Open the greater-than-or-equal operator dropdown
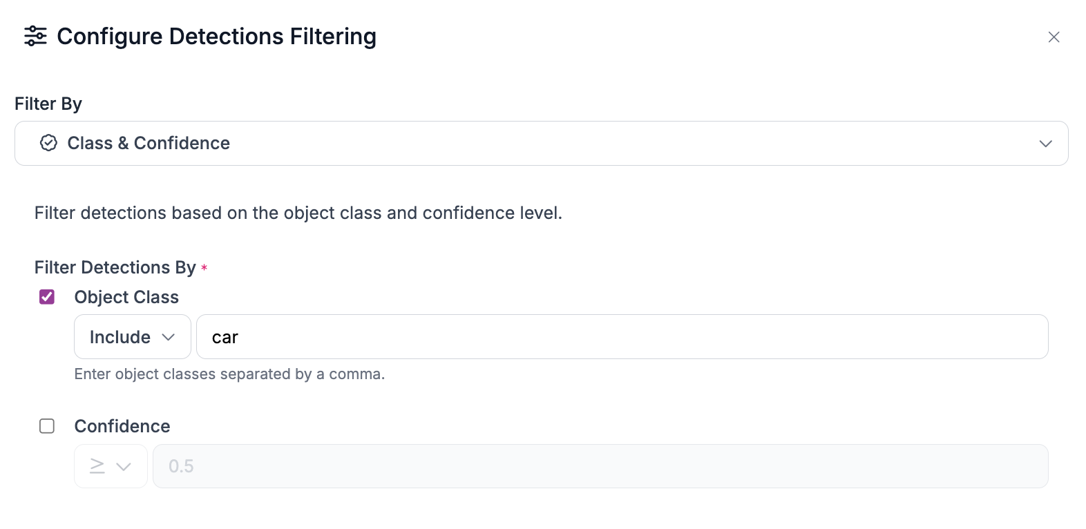 (111, 466)
